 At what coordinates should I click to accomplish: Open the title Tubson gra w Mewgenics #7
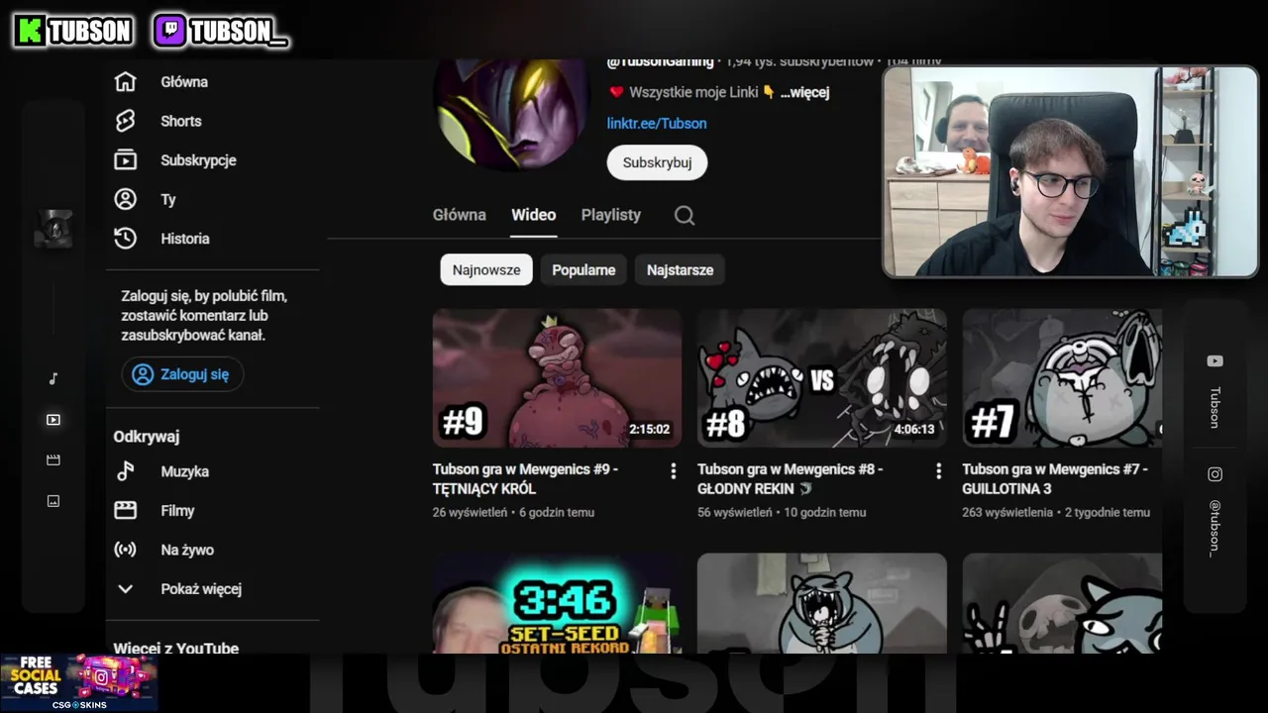[1055, 479]
